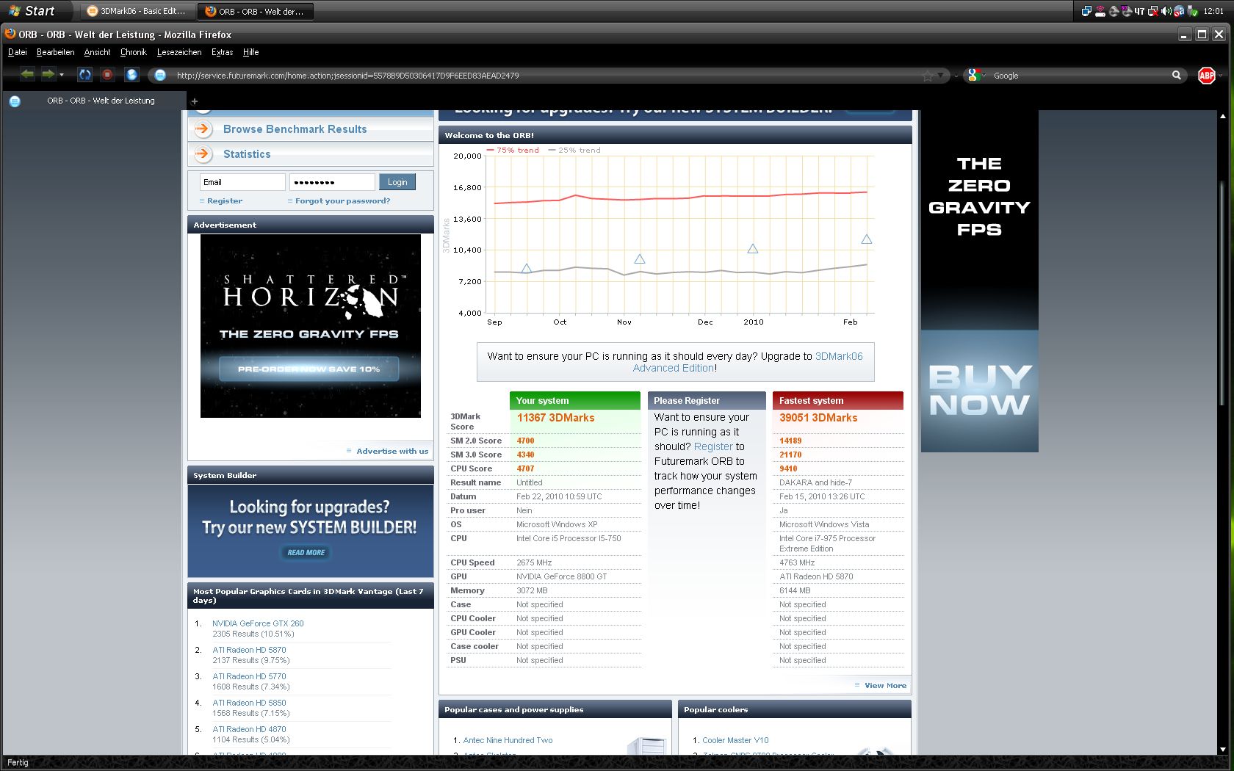Click the Email input field
The height and width of the screenshot is (771, 1234).
(x=242, y=182)
